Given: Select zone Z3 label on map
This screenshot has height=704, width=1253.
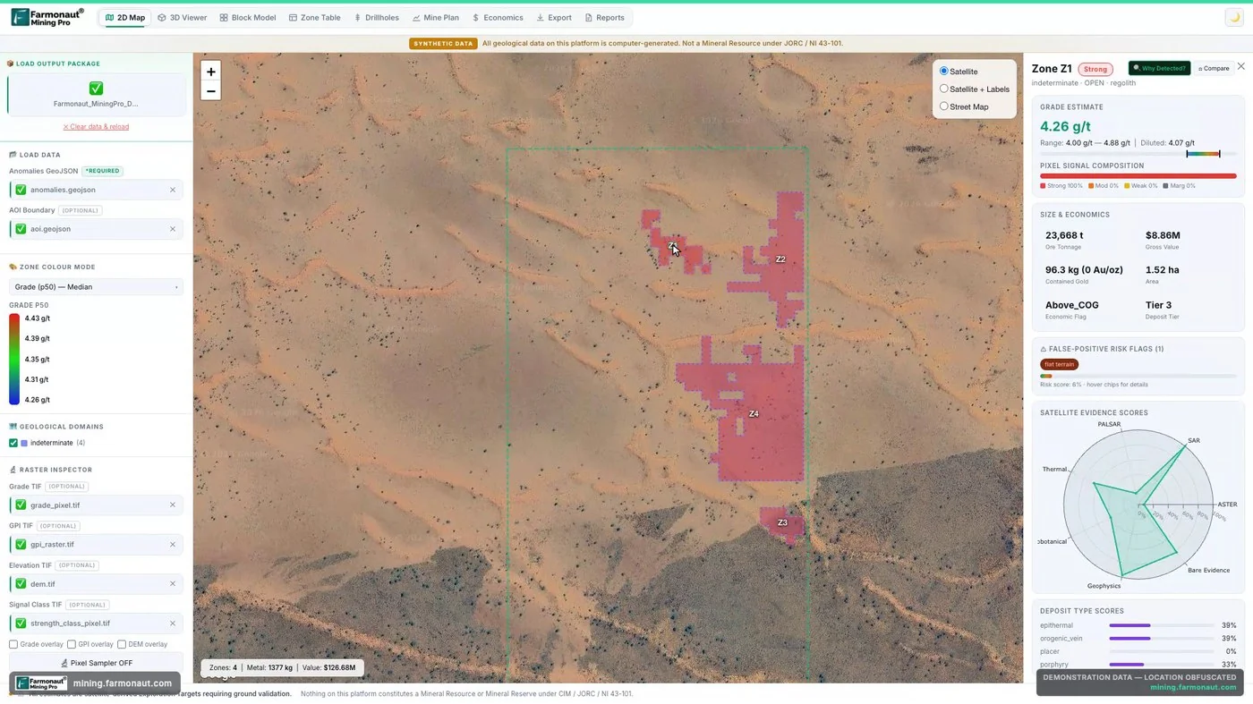Looking at the screenshot, I should point(782,522).
